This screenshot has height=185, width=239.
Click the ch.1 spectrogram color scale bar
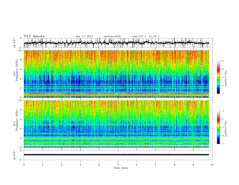218,77
